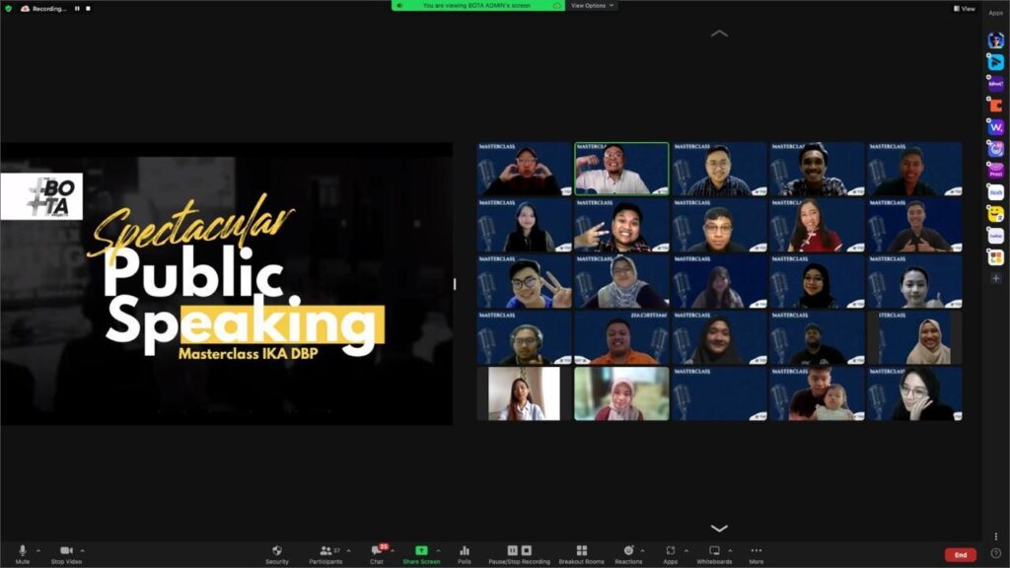This screenshot has height=568, width=1010.
Task: Open the View Options dropdown
Action: (592, 6)
